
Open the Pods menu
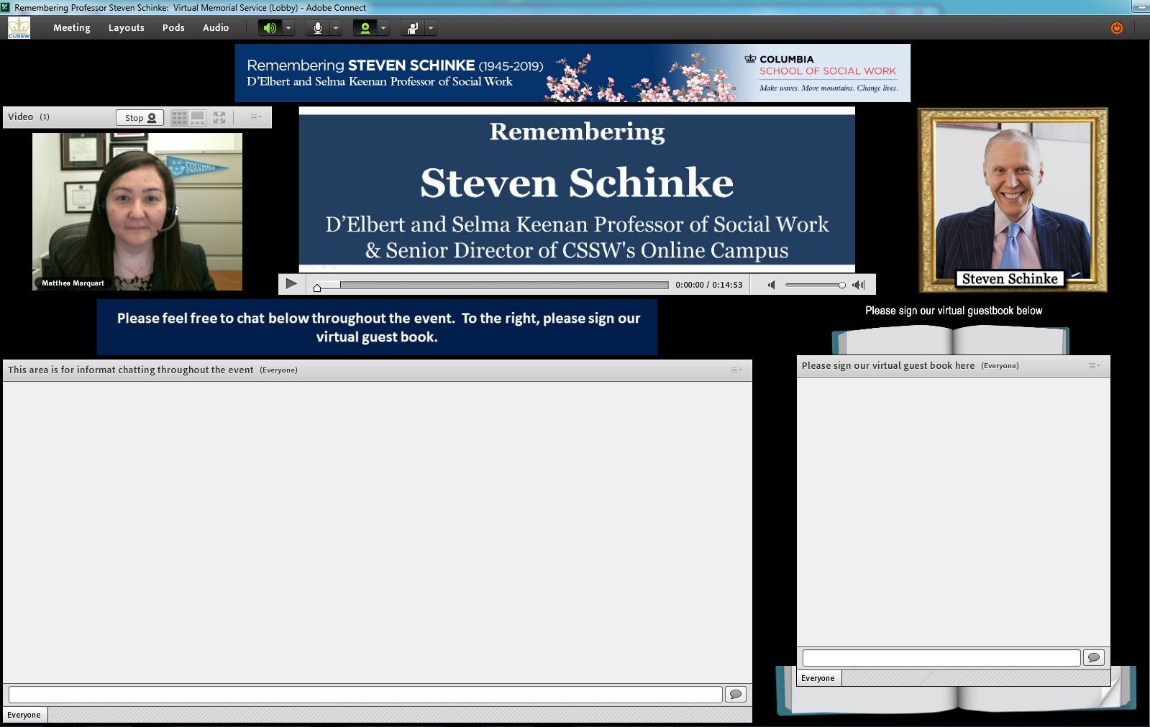point(173,27)
